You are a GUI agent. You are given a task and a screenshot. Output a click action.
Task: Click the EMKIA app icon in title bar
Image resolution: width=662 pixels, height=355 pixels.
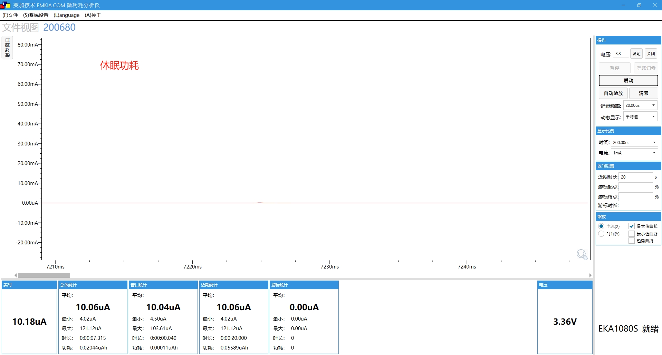click(6, 5)
